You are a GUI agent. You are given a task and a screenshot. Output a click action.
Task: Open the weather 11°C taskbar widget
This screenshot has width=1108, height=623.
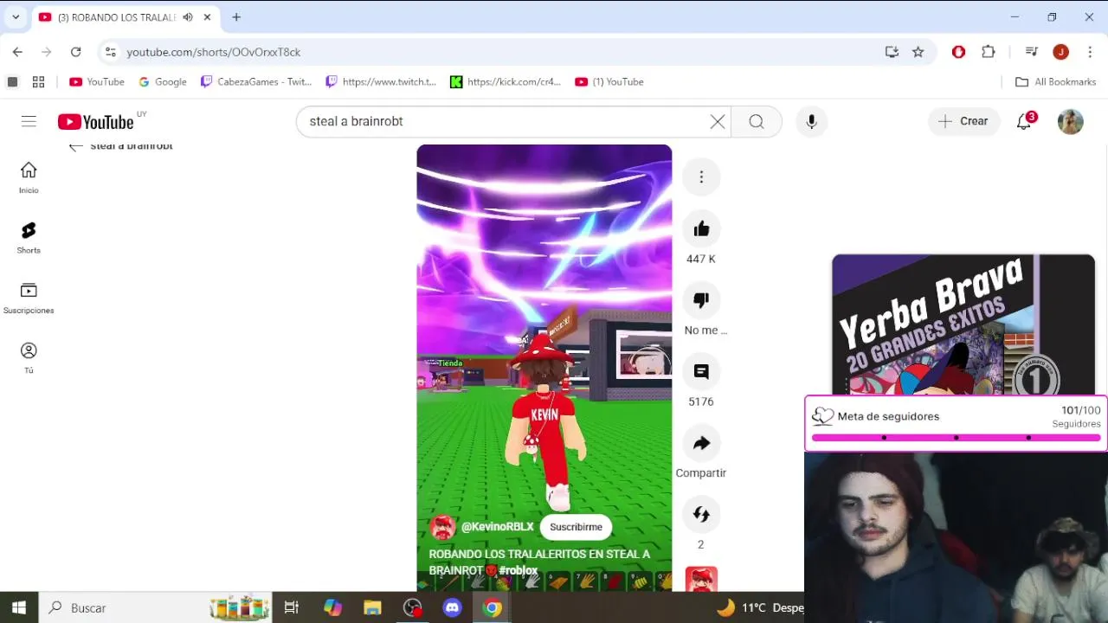760,607
